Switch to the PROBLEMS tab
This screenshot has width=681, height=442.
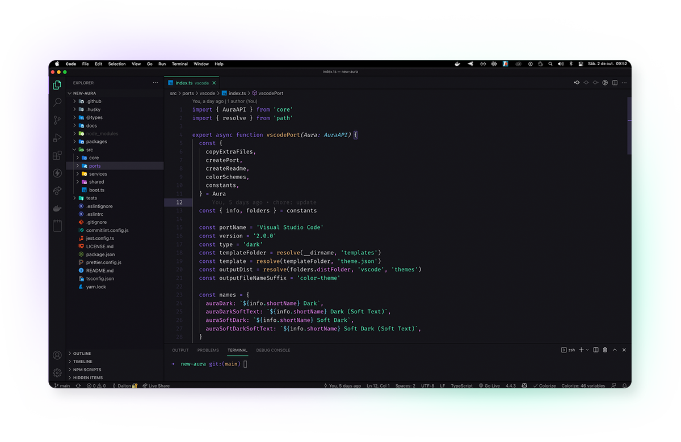pyautogui.click(x=208, y=350)
